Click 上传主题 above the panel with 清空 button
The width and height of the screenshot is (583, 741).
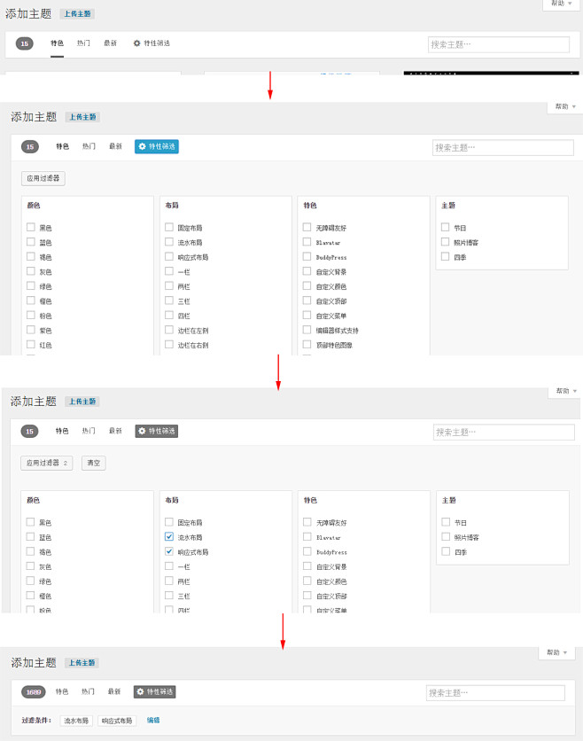pyautogui.click(x=82, y=402)
